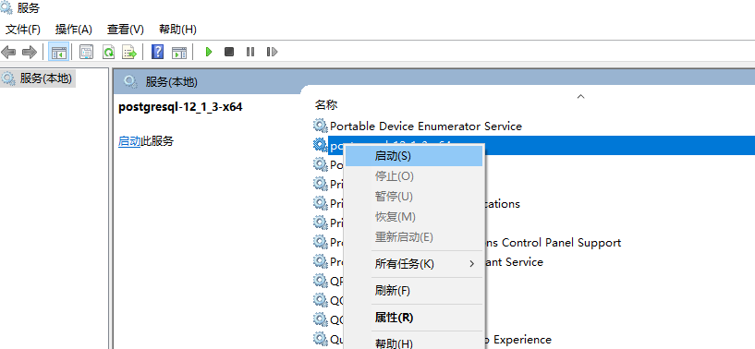Toggle the show/hide action pane icon
The width and height of the screenshot is (755, 349).
[179, 52]
